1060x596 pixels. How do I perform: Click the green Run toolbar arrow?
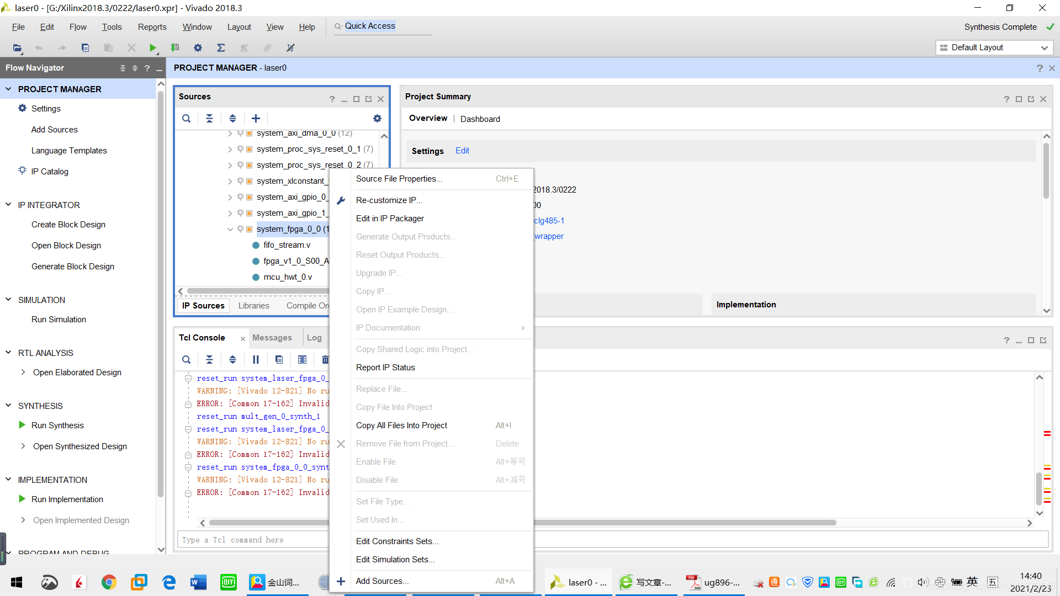pos(153,48)
